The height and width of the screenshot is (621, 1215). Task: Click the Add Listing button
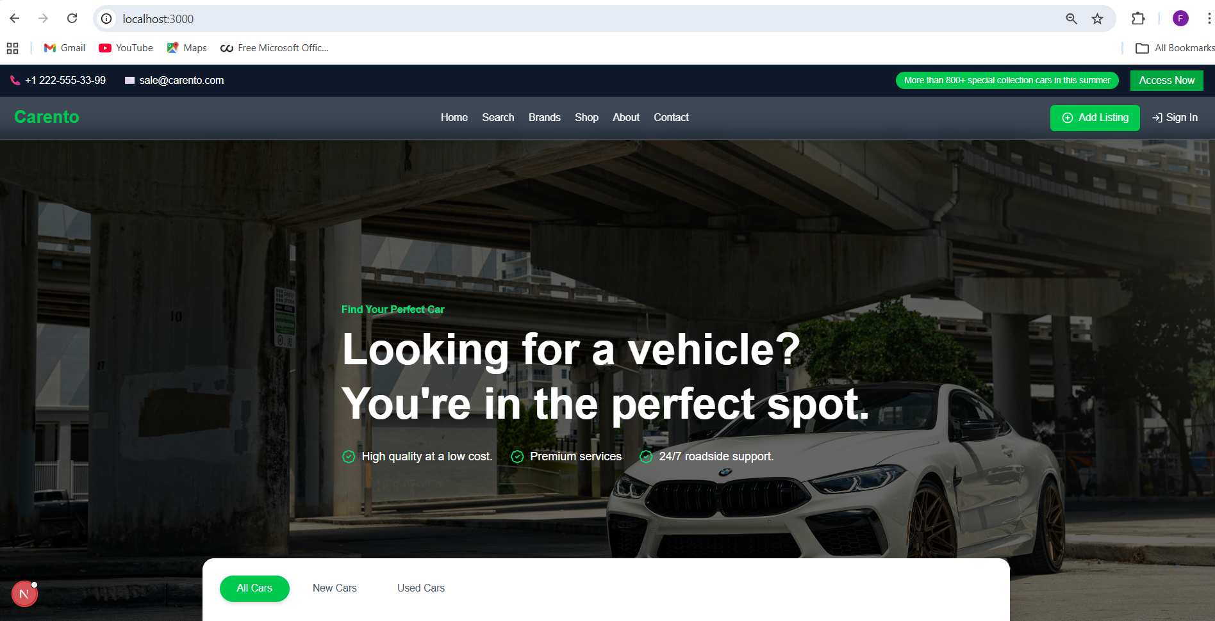click(x=1095, y=118)
